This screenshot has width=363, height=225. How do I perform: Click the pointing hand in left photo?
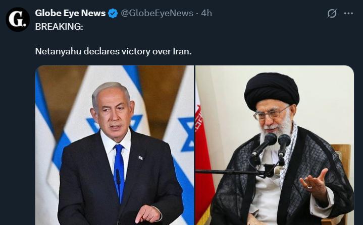point(147,214)
